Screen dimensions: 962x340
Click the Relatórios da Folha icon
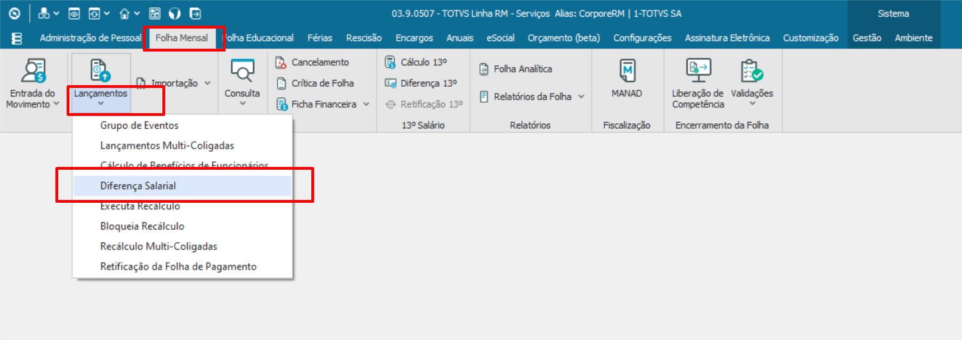(x=484, y=97)
